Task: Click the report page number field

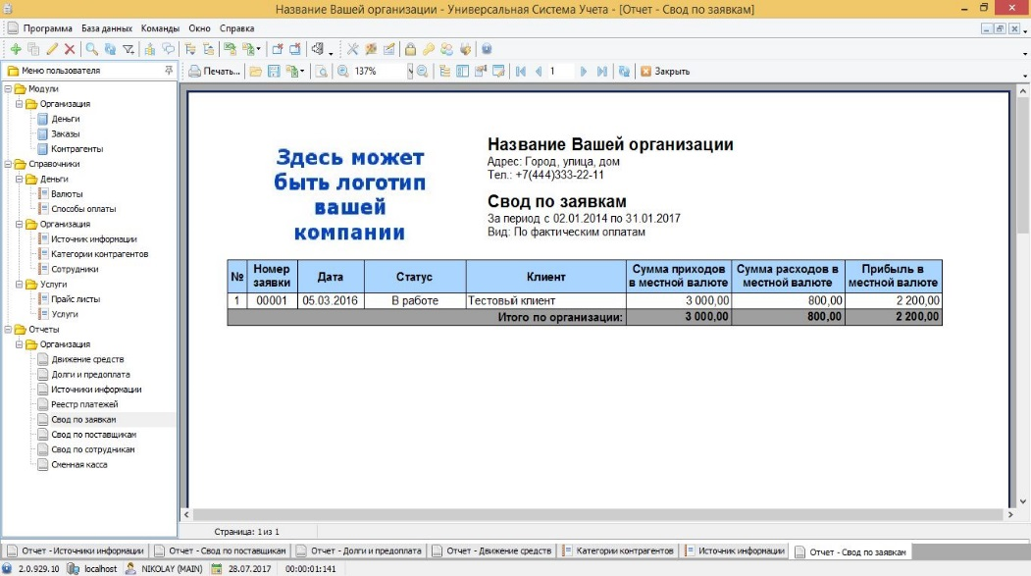Action: [x=561, y=71]
